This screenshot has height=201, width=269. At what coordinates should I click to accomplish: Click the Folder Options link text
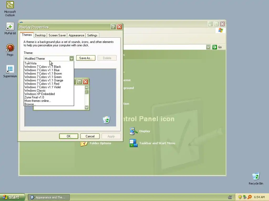[x=100, y=143]
